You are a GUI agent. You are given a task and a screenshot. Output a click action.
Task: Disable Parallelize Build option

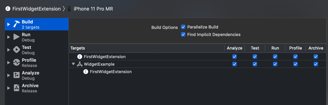point(183,27)
